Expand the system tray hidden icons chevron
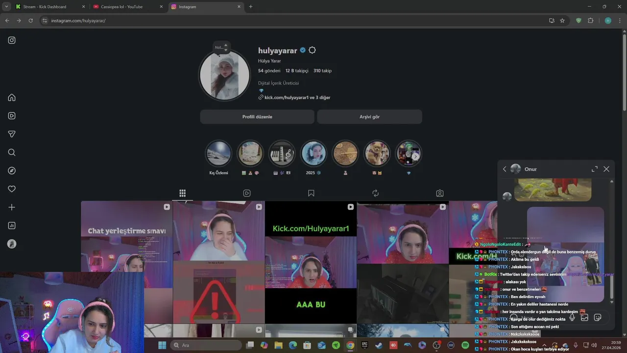Screen dimensions: 627x353 [x=544, y=345]
